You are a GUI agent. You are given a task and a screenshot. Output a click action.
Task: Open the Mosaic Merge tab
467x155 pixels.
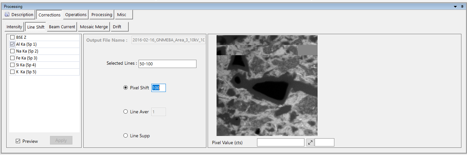click(94, 27)
